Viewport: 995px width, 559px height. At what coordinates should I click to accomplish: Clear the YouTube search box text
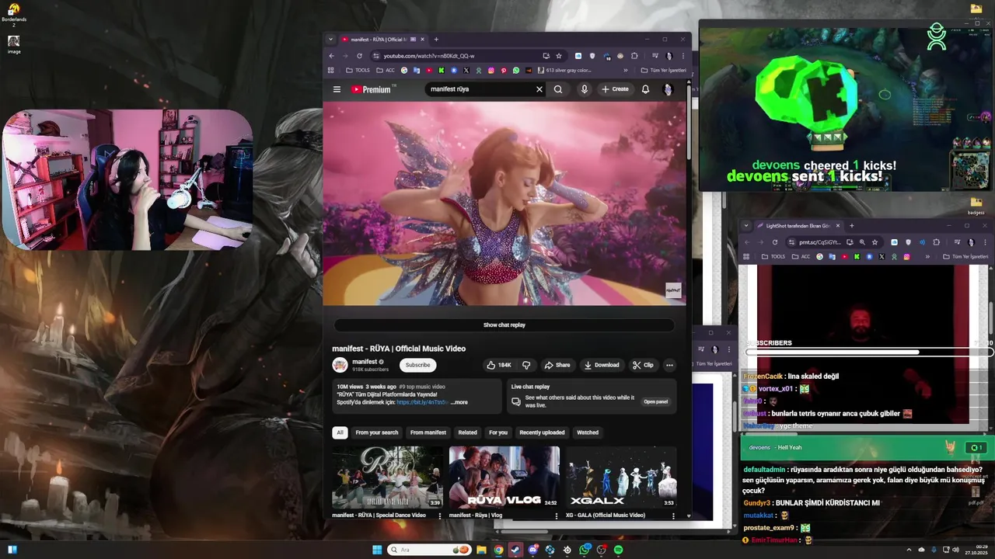click(539, 89)
